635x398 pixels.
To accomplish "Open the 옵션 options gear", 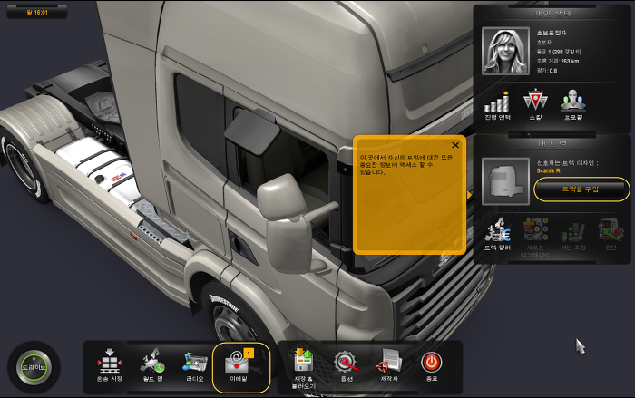I will (347, 365).
